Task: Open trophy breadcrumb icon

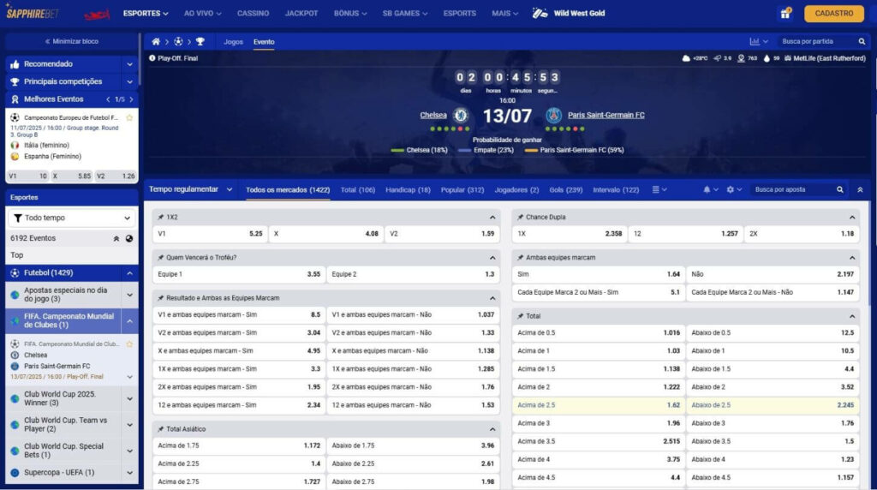Action: (x=200, y=41)
